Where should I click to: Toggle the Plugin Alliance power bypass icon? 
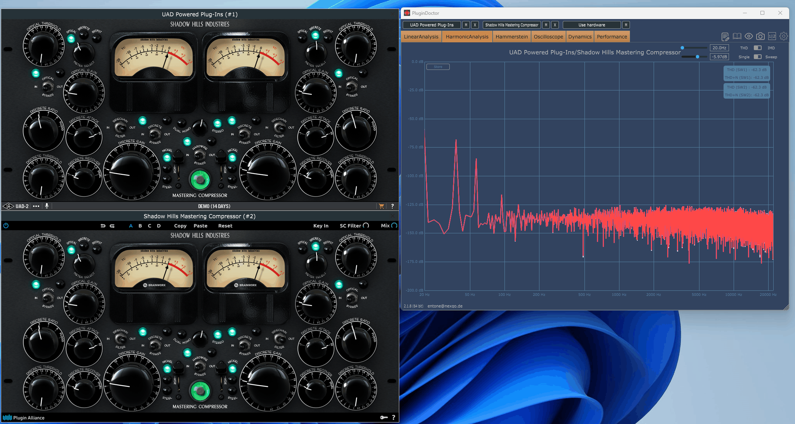click(x=6, y=226)
